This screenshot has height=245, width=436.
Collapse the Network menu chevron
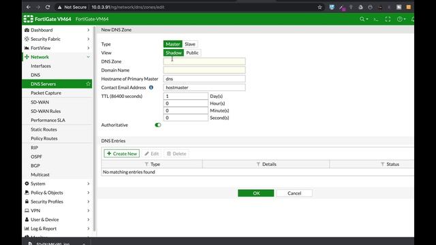coord(88,57)
